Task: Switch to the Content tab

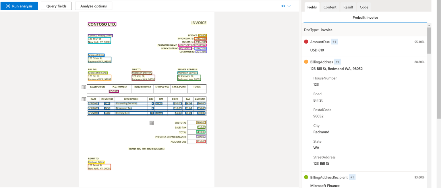Action: [x=330, y=7]
